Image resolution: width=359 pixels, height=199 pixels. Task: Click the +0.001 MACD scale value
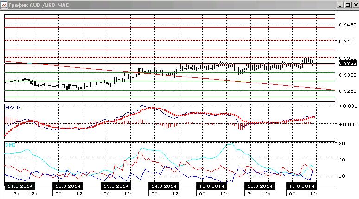pyautogui.click(x=348, y=106)
